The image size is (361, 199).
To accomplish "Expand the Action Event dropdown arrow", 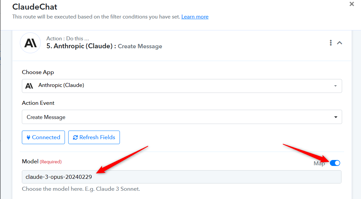I will click(336, 117).
